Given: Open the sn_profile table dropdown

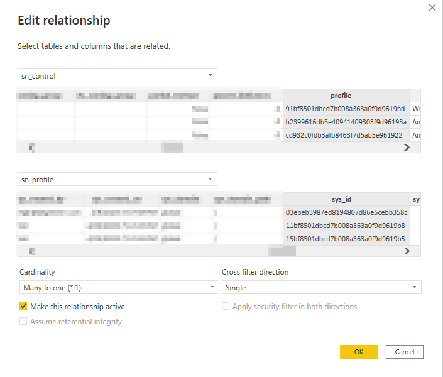Looking at the screenshot, I should coord(118,179).
